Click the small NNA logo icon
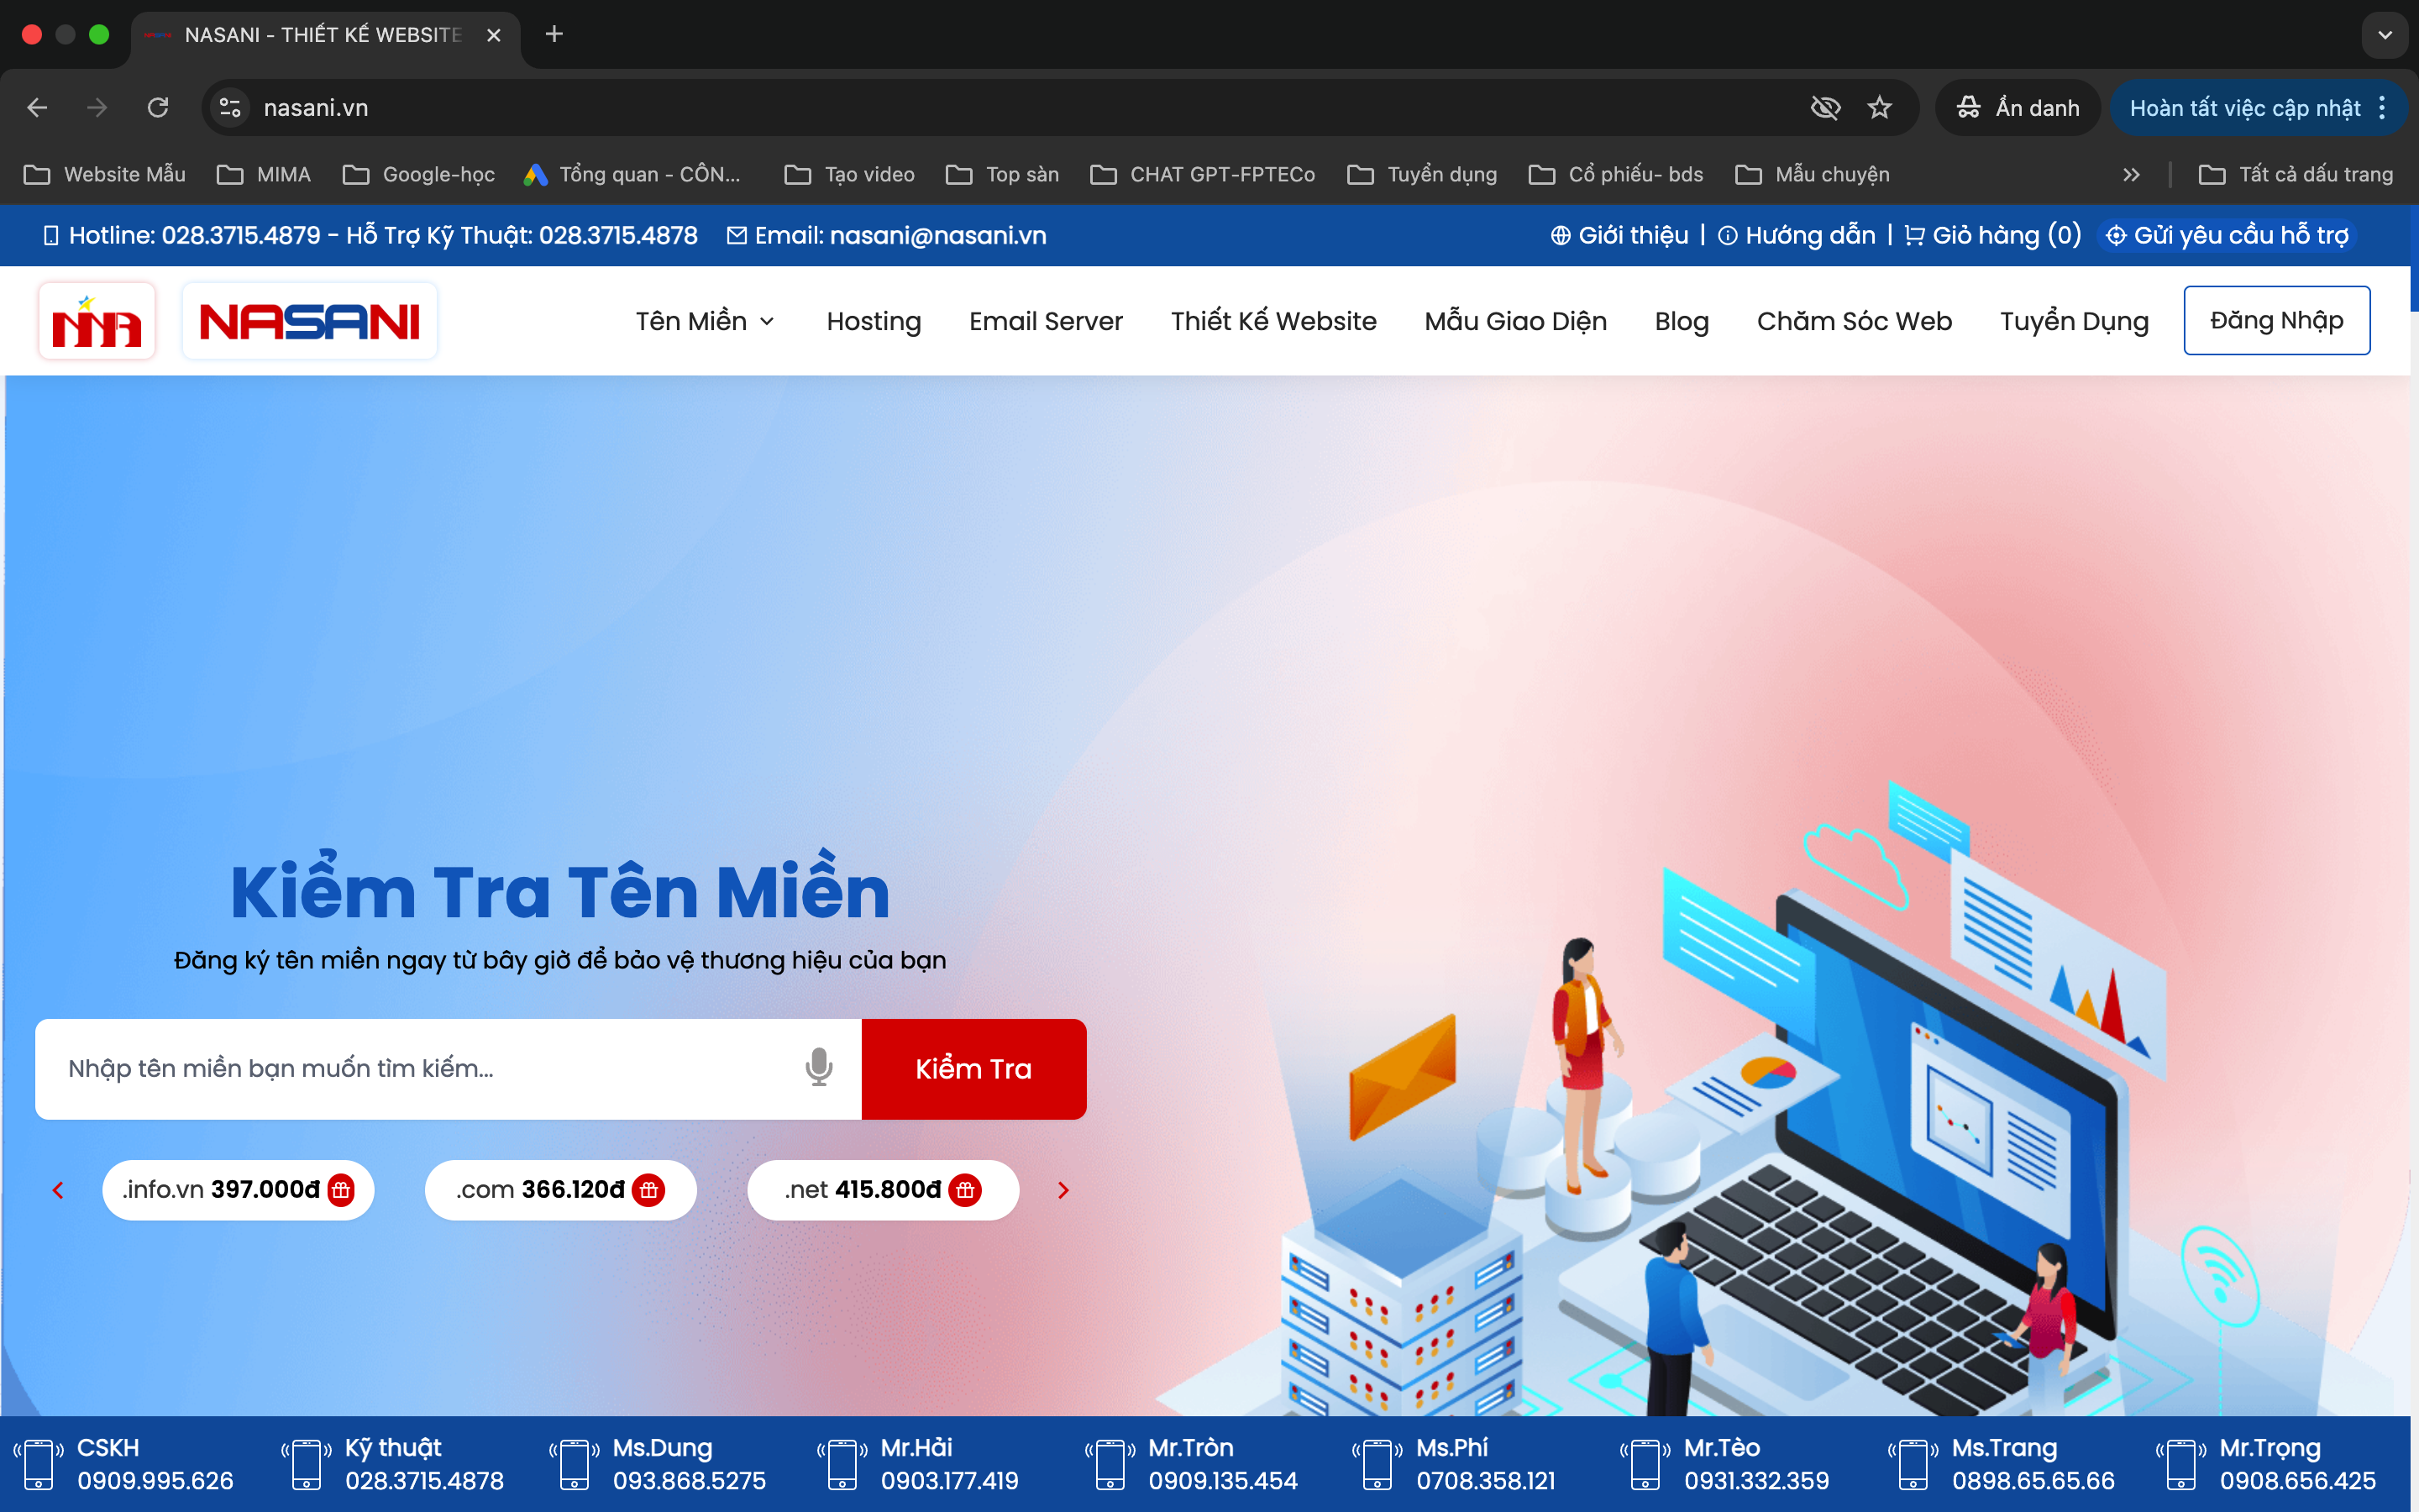The image size is (2419, 1512). pyautogui.click(x=97, y=321)
